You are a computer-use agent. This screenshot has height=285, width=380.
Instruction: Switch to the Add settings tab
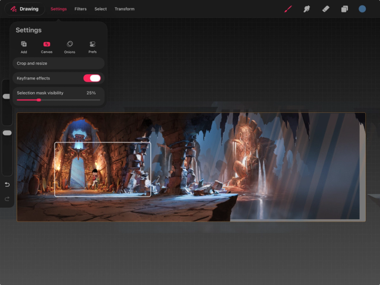[x=24, y=47]
